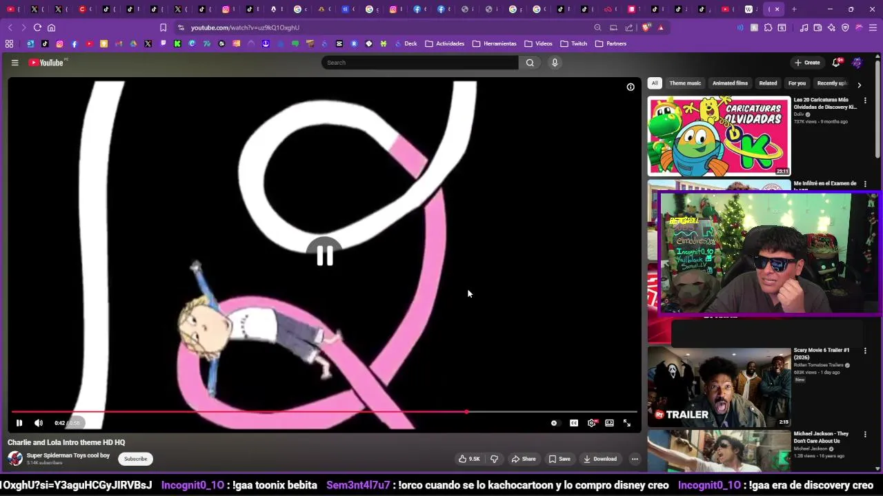Viewport: 883px width, 496px height.
Task: Subscribe to Super Spiderman Toys cool boy
Action: point(135,459)
